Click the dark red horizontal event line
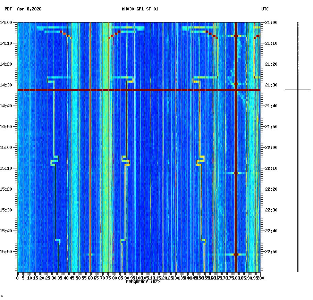The width and height of the screenshot is (313, 300). coord(139,90)
